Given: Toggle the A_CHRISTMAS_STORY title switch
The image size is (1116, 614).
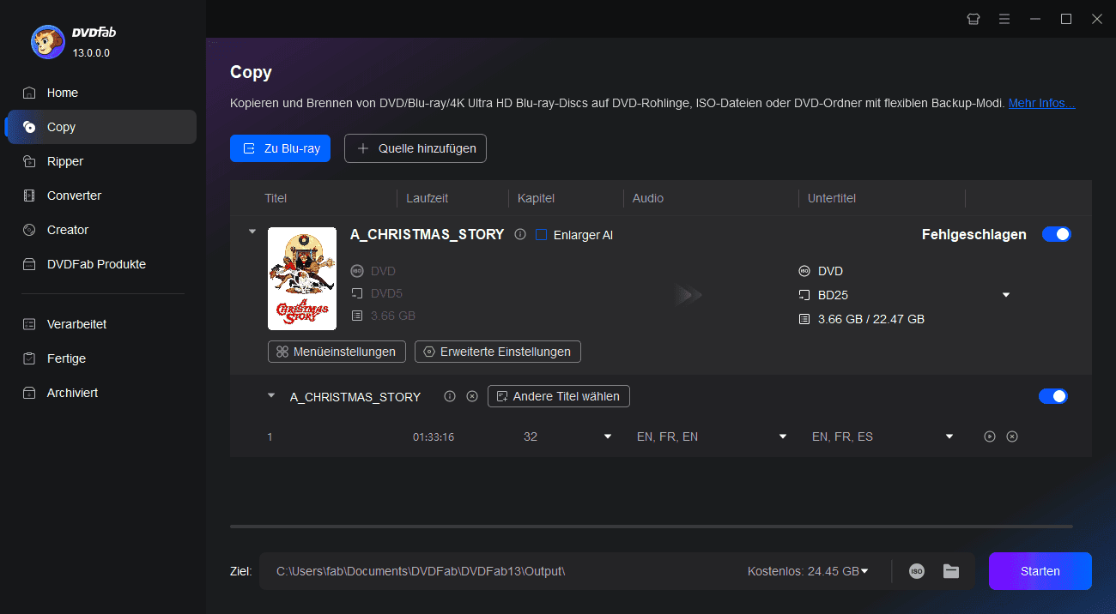Looking at the screenshot, I should (1053, 396).
